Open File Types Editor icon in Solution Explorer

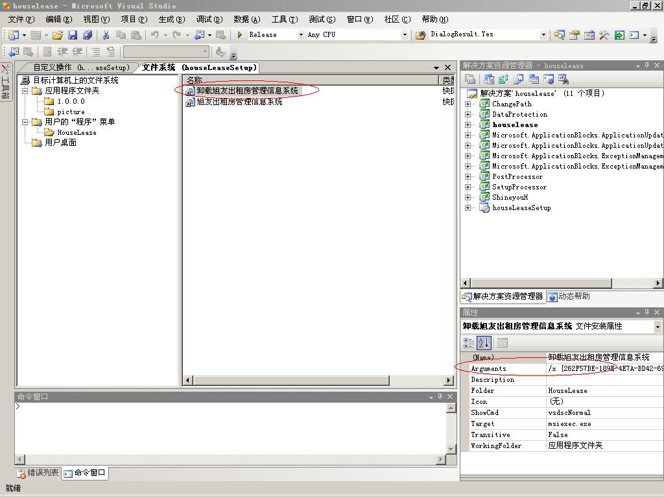518,78
